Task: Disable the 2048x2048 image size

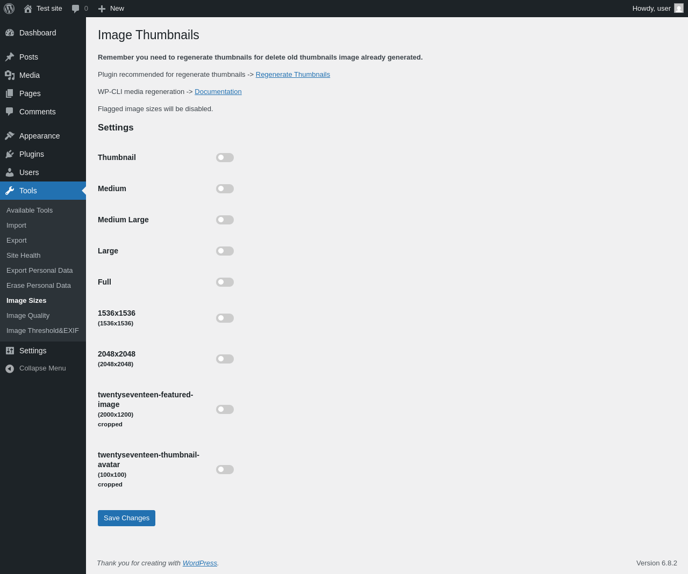Action: (225, 359)
